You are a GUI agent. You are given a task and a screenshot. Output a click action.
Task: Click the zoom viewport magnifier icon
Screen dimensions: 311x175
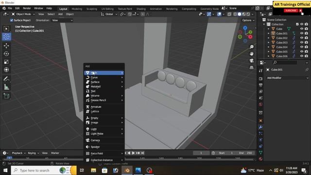[x=252, y=47]
